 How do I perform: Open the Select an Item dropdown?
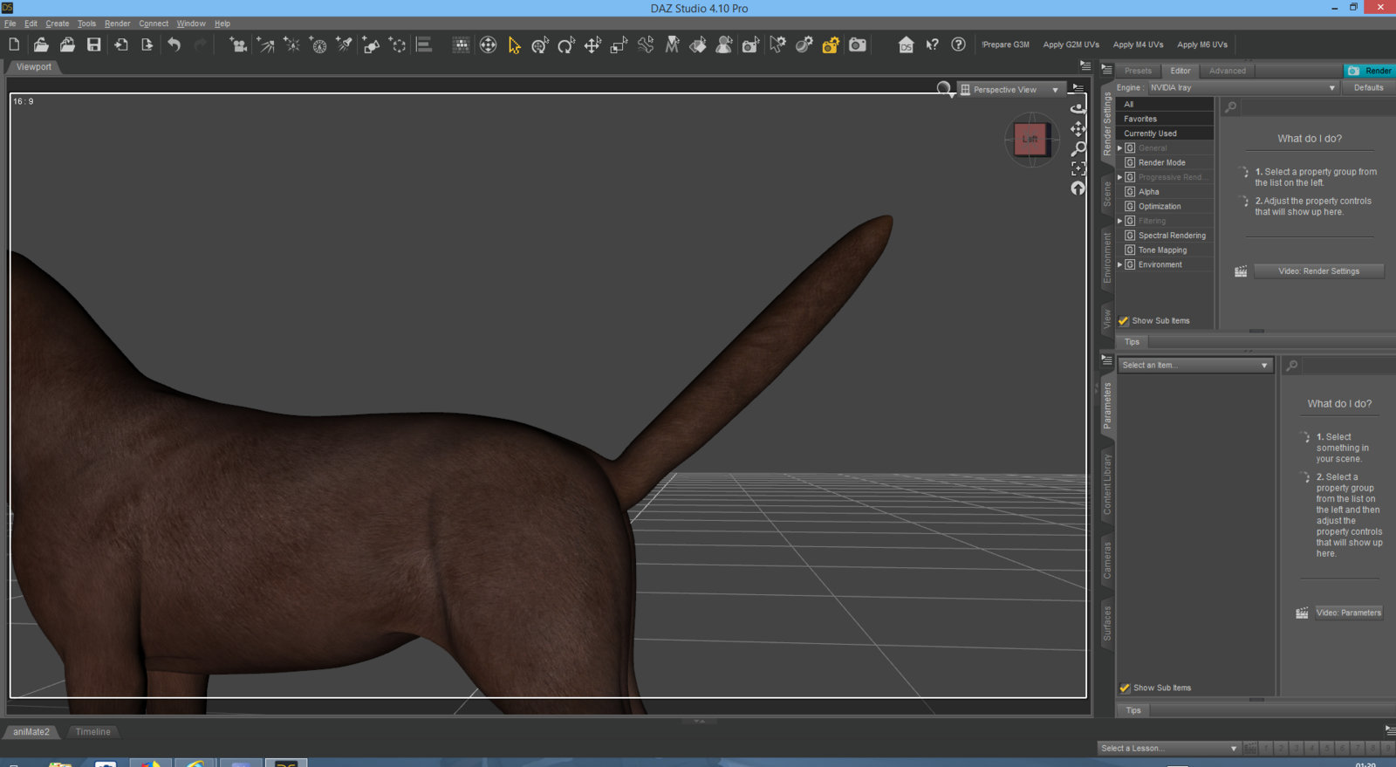pos(1194,366)
